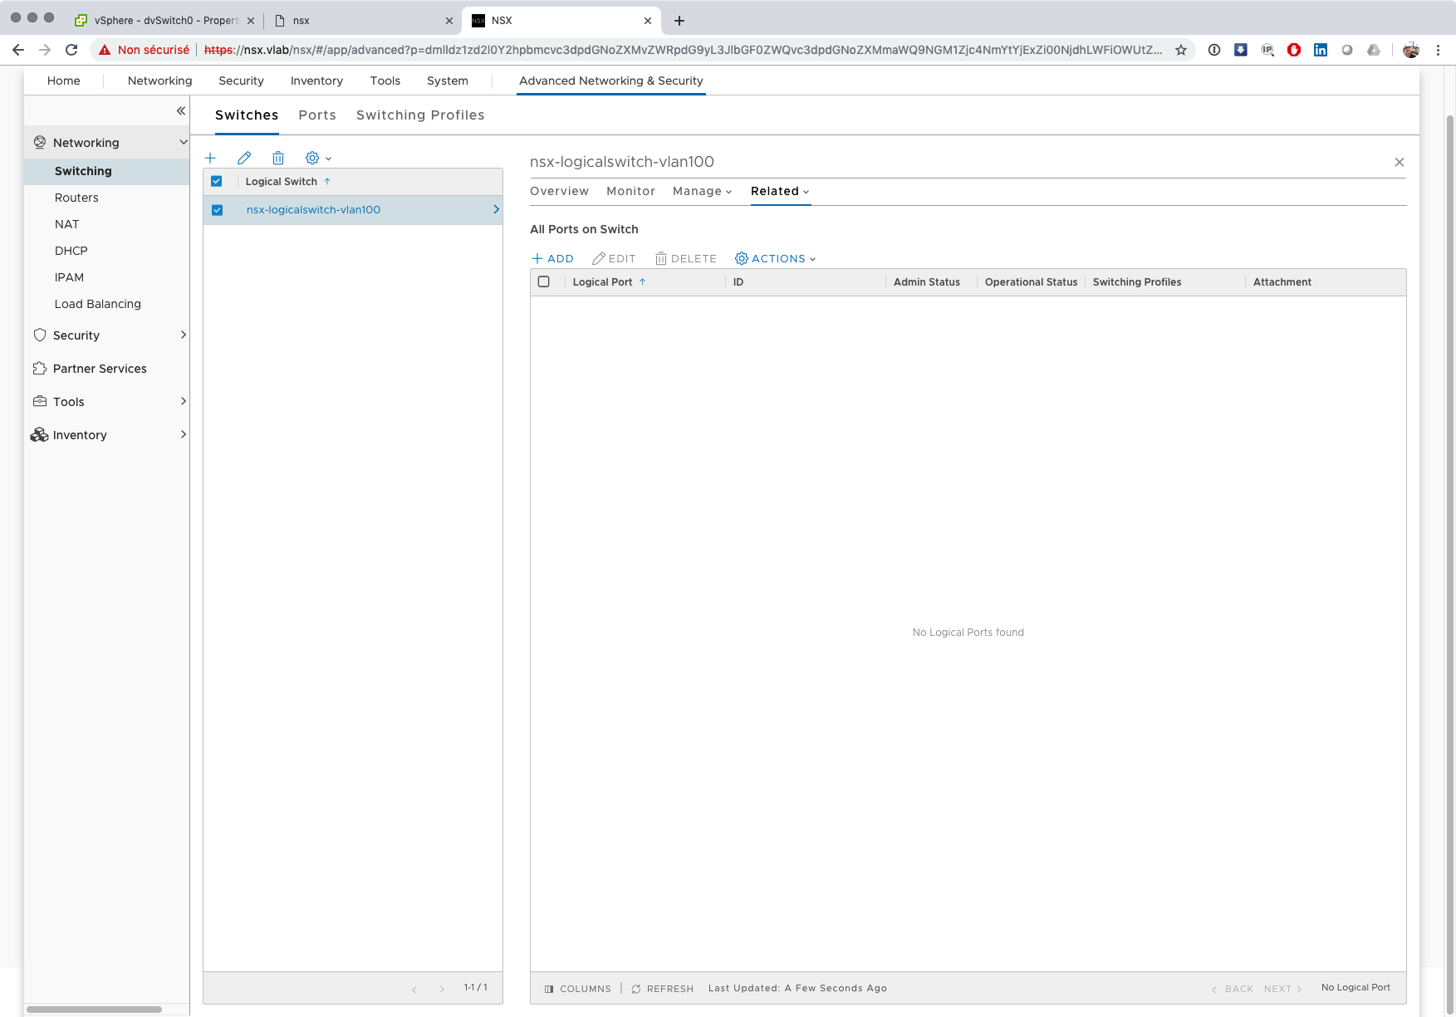Toggle the select-all Logical Switch checkbox
The image size is (1456, 1017).
217,181
